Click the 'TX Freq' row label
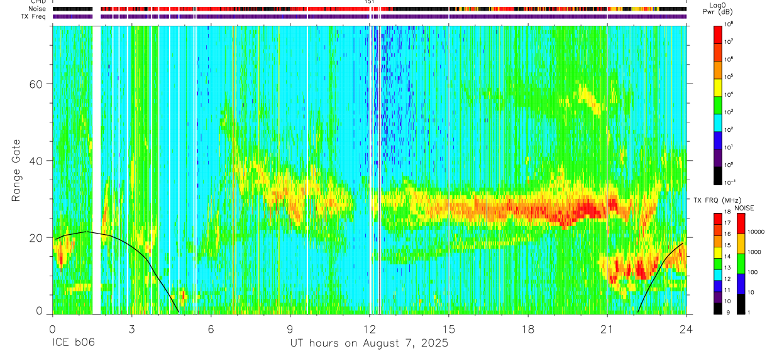The image size is (772, 356). [34, 16]
